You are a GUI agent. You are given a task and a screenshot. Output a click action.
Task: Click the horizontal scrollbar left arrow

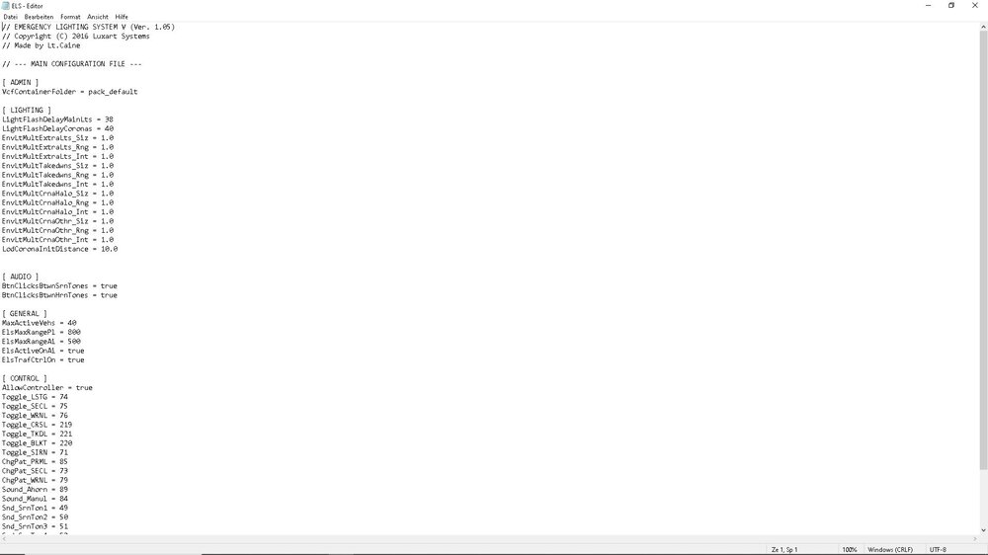[4, 539]
